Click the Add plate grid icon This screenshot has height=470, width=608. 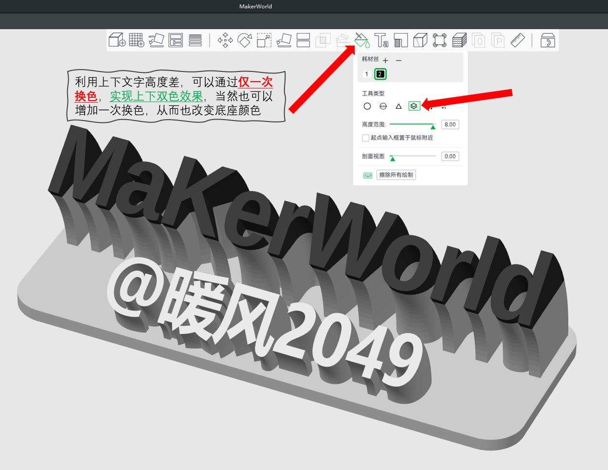click(137, 40)
